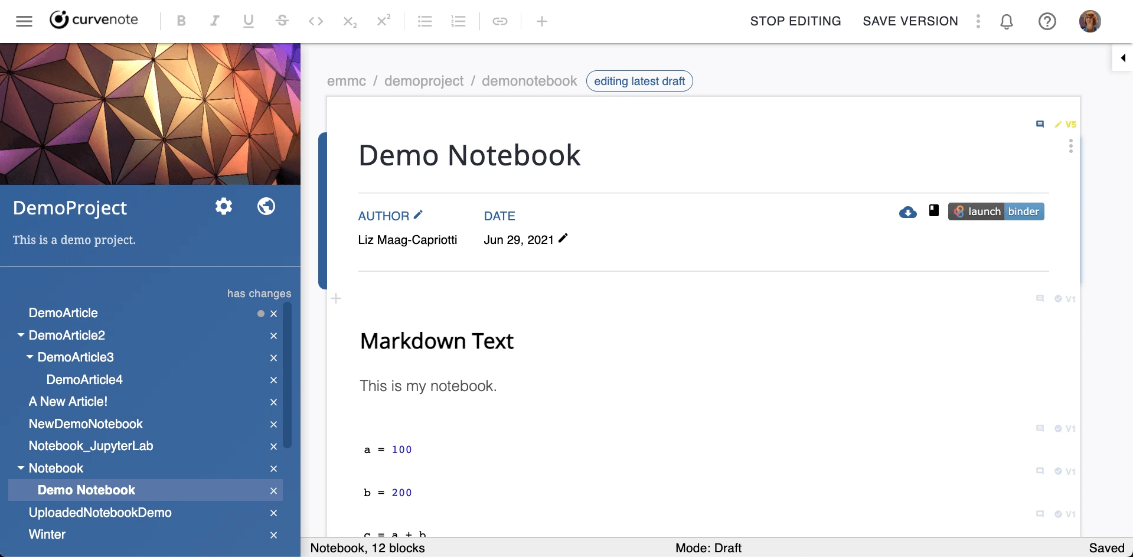Screen dimensions: 1133x557
Task: Collapse the DemoArticle3 tree item
Action: [x=30, y=357]
